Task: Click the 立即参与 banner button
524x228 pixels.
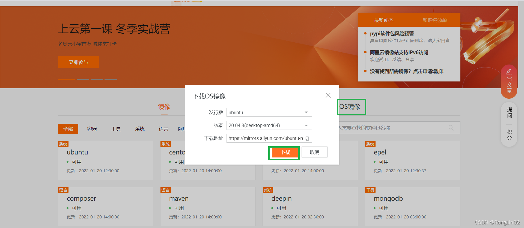Action: click(x=78, y=62)
